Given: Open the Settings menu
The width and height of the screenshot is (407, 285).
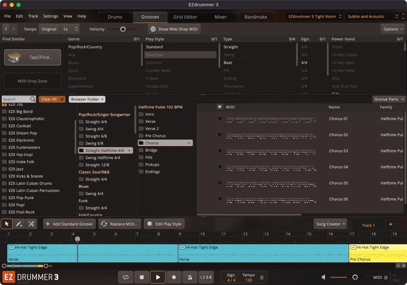Looking at the screenshot, I should (51, 16).
